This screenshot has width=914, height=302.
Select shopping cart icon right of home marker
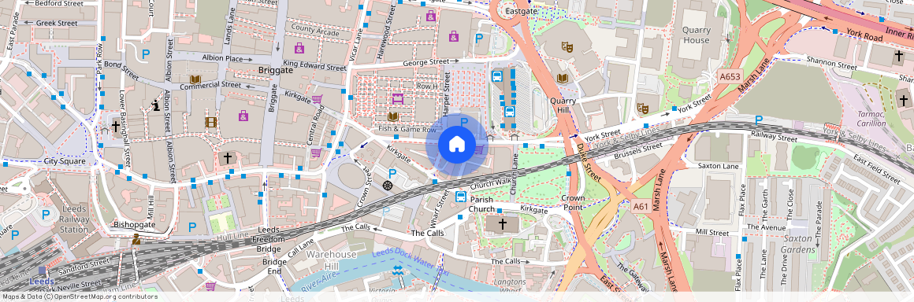[479, 149]
